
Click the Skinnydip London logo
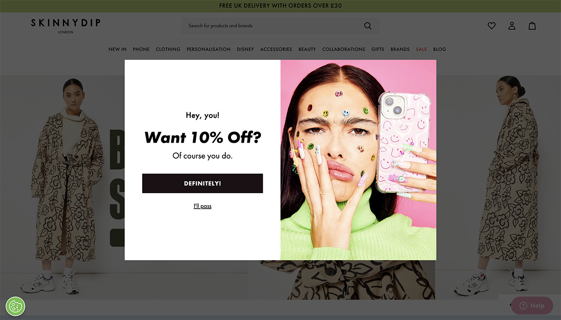(66, 26)
